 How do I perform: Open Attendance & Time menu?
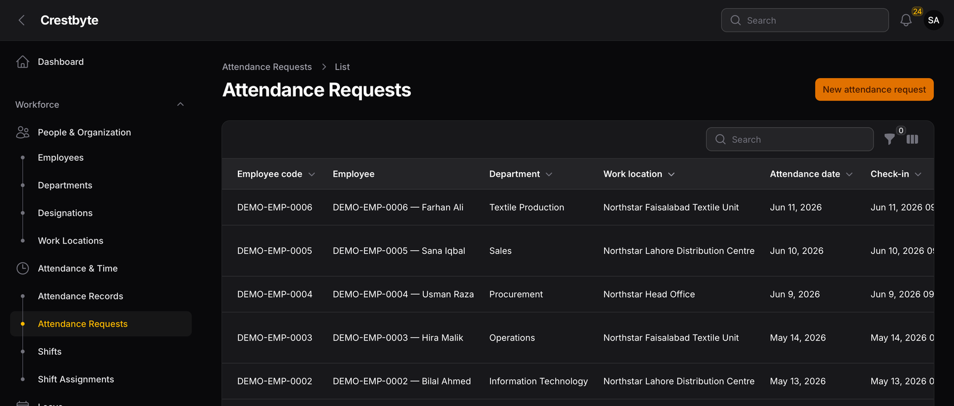pyautogui.click(x=78, y=268)
